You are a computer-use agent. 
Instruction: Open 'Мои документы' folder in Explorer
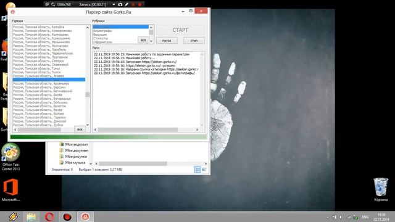[74, 150]
